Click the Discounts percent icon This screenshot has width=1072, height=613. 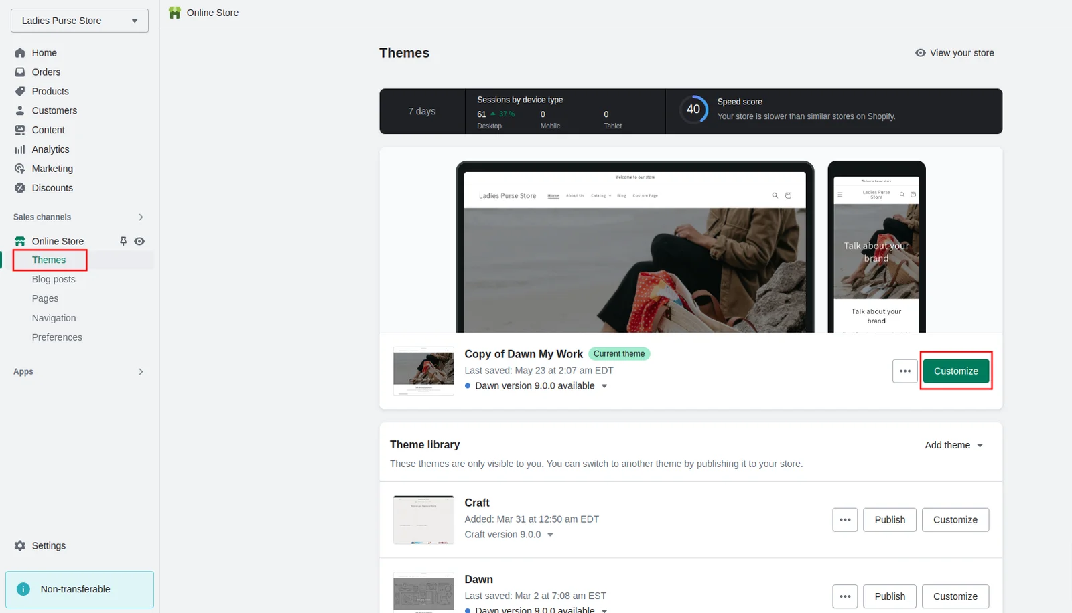coord(20,188)
